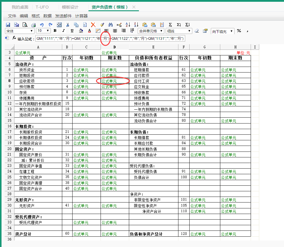
Task: Open the 文件 menu
Action: pos(12,16)
